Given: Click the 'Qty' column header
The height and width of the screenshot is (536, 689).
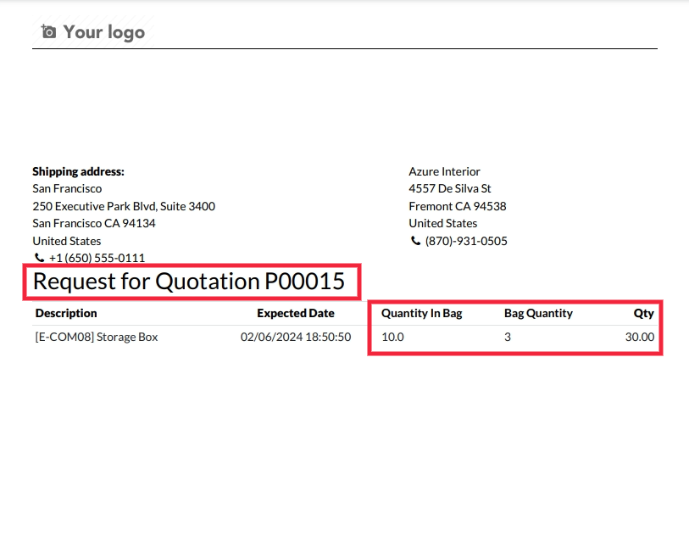Looking at the screenshot, I should pyautogui.click(x=644, y=313).
